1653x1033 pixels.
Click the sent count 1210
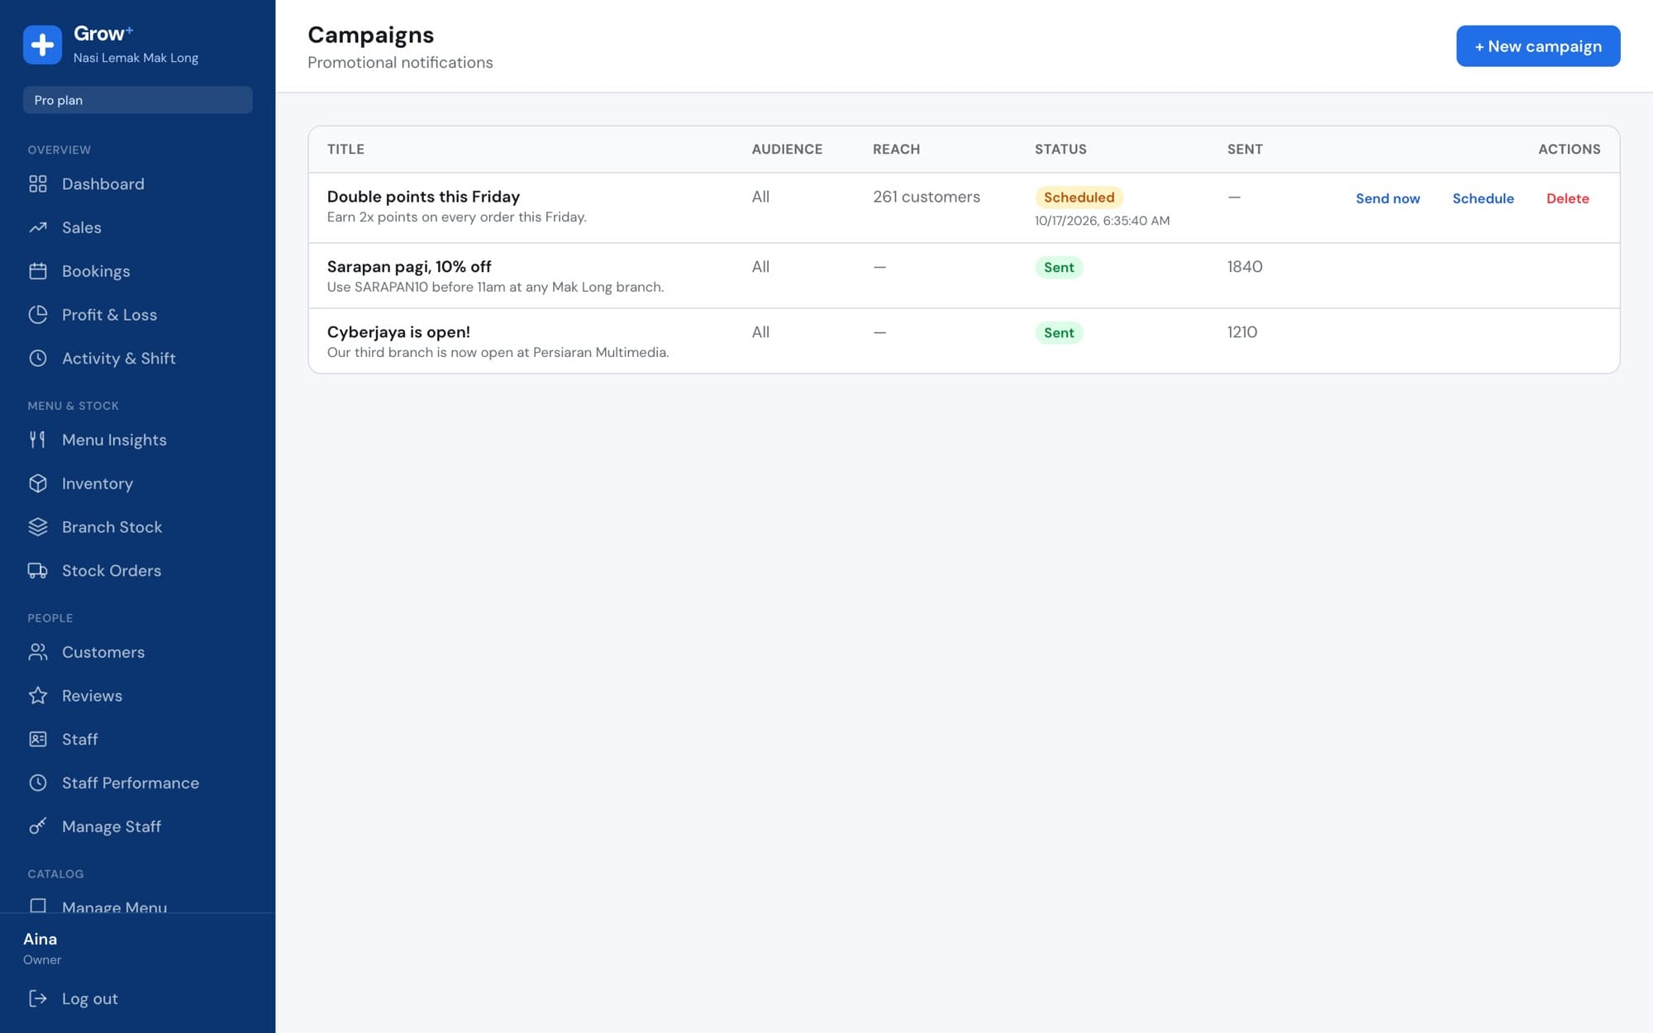pos(1242,331)
